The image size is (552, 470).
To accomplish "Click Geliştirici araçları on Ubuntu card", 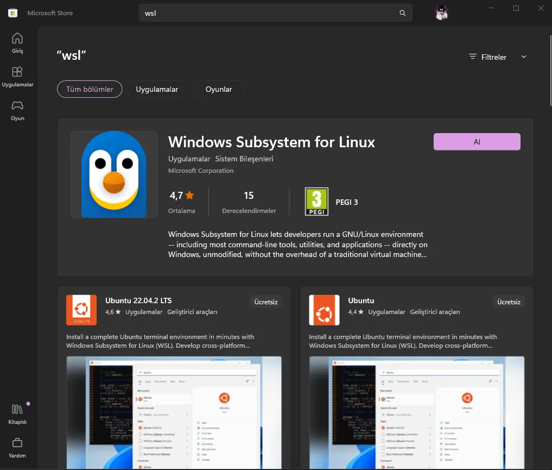I will tap(435, 312).
